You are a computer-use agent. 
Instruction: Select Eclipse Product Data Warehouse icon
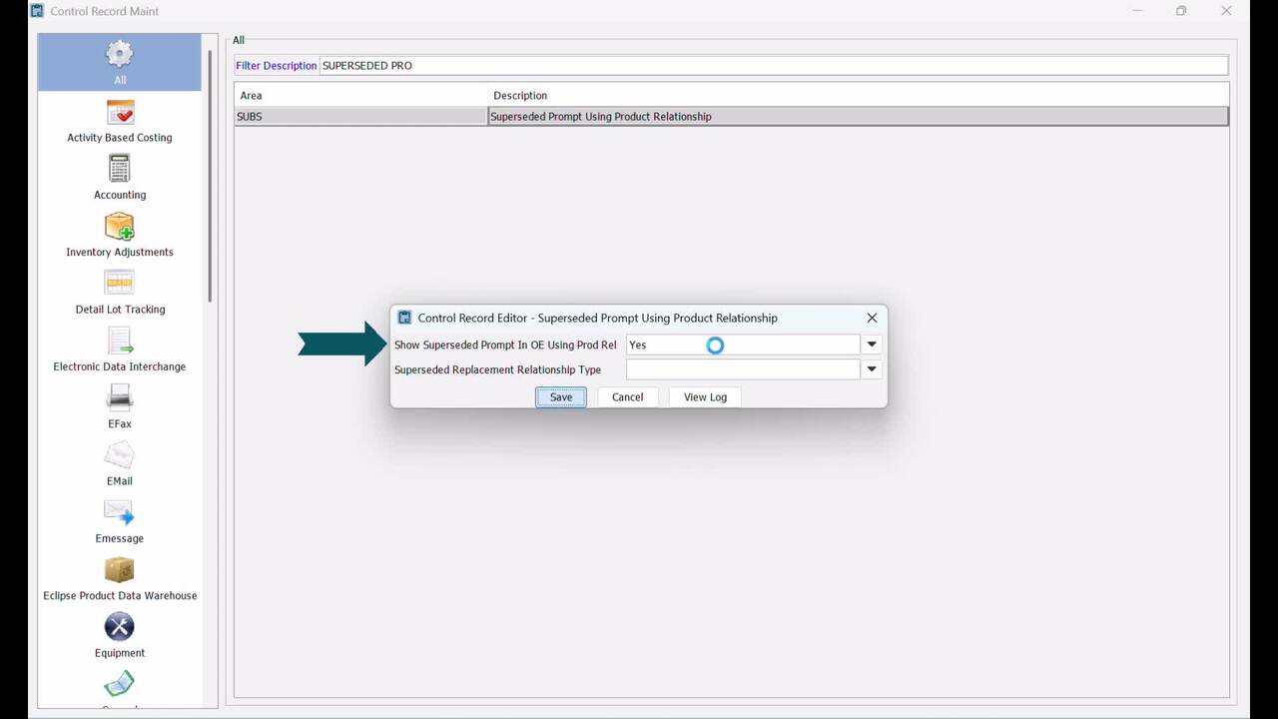click(120, 571)
